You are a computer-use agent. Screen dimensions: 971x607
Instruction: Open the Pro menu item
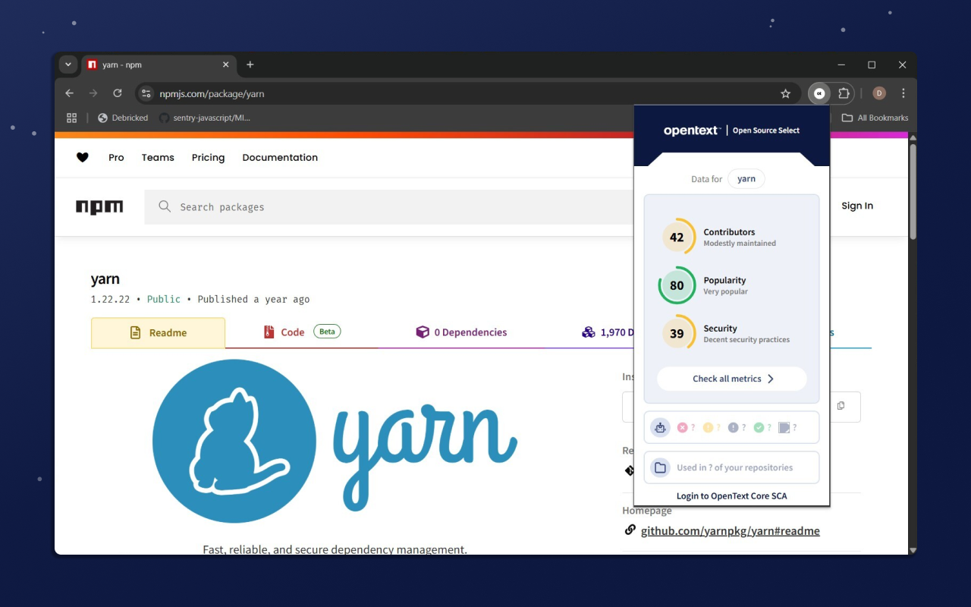[x=116, y=157]
